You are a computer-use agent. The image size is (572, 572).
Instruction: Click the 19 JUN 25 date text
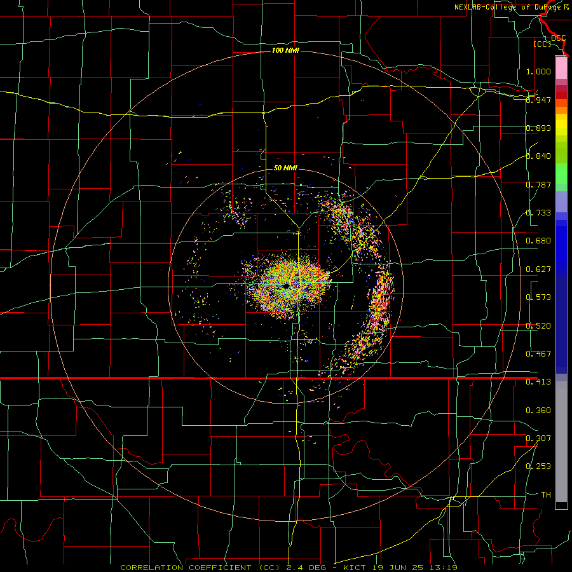[x=399, y=568]
